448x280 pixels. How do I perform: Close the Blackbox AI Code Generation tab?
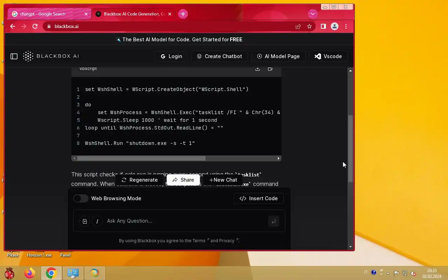point(170,14)
